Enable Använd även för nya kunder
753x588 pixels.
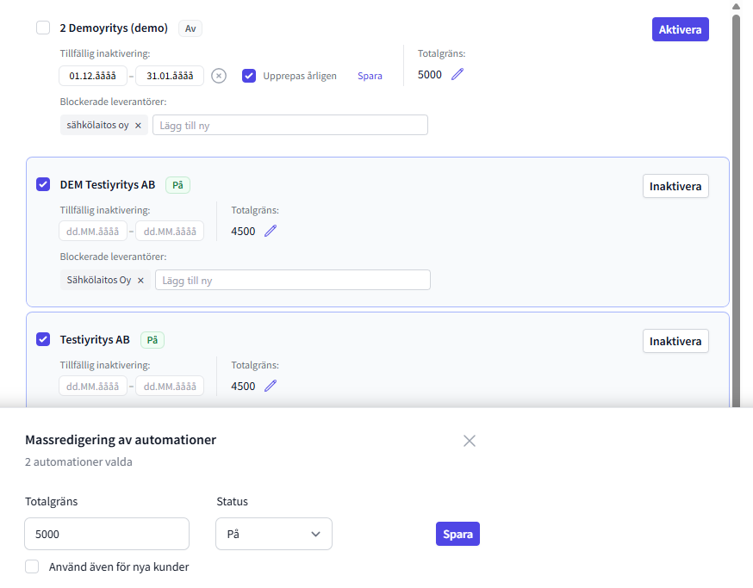tap(32, 566)
